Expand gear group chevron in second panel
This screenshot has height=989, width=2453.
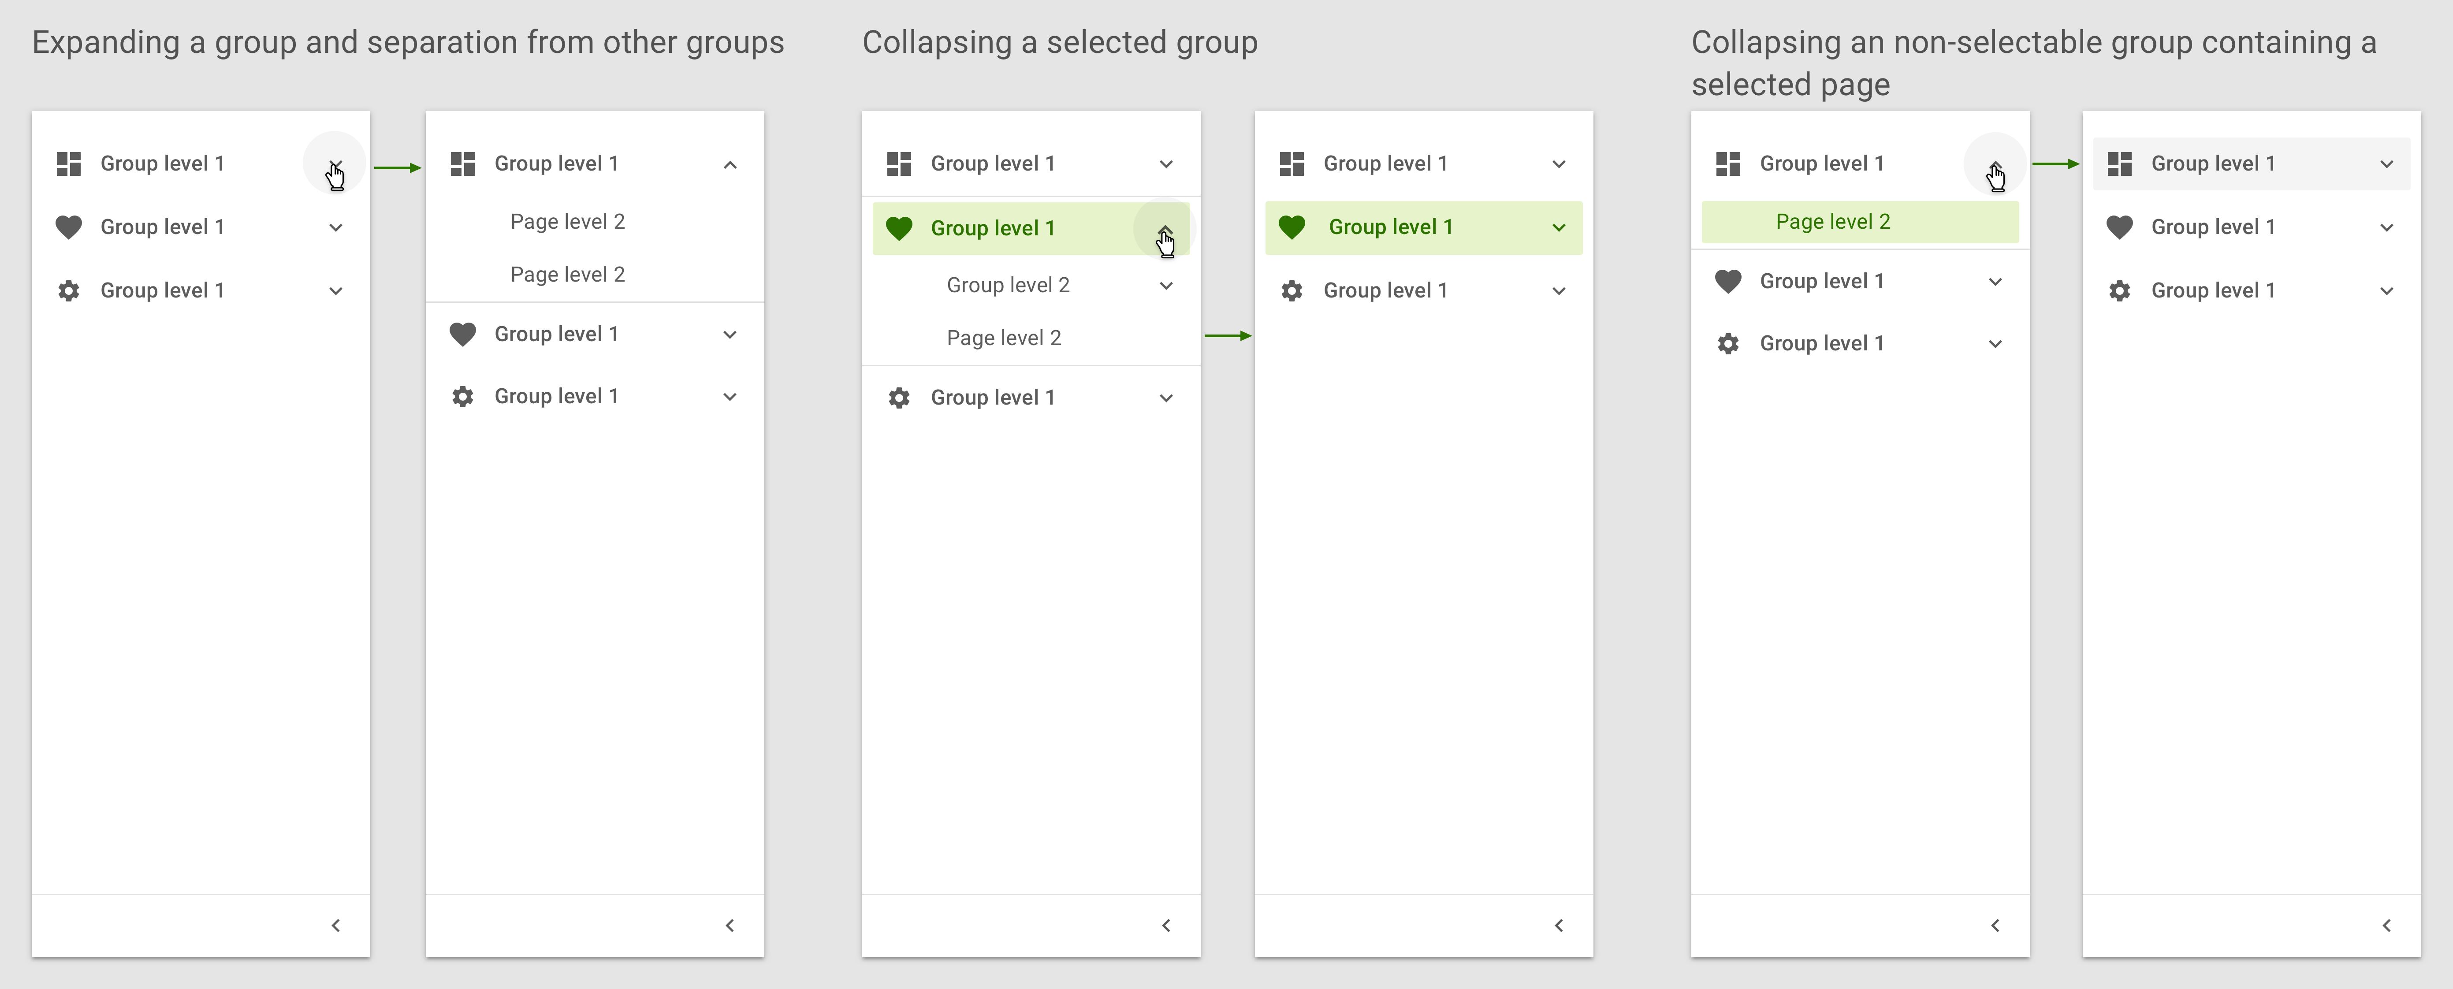click(x=730, y=397)
